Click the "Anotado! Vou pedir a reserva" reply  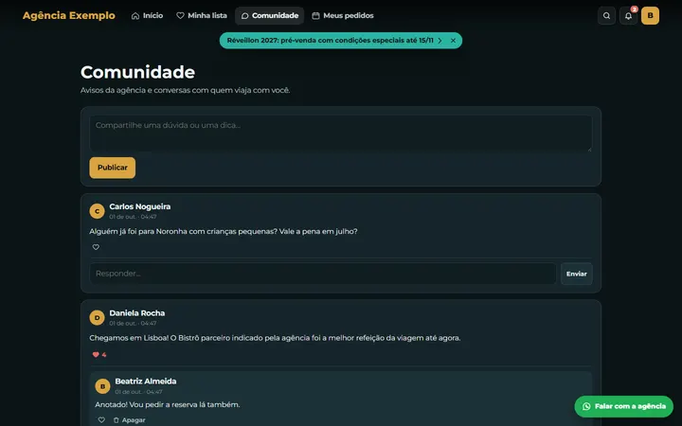click(168, 405)
